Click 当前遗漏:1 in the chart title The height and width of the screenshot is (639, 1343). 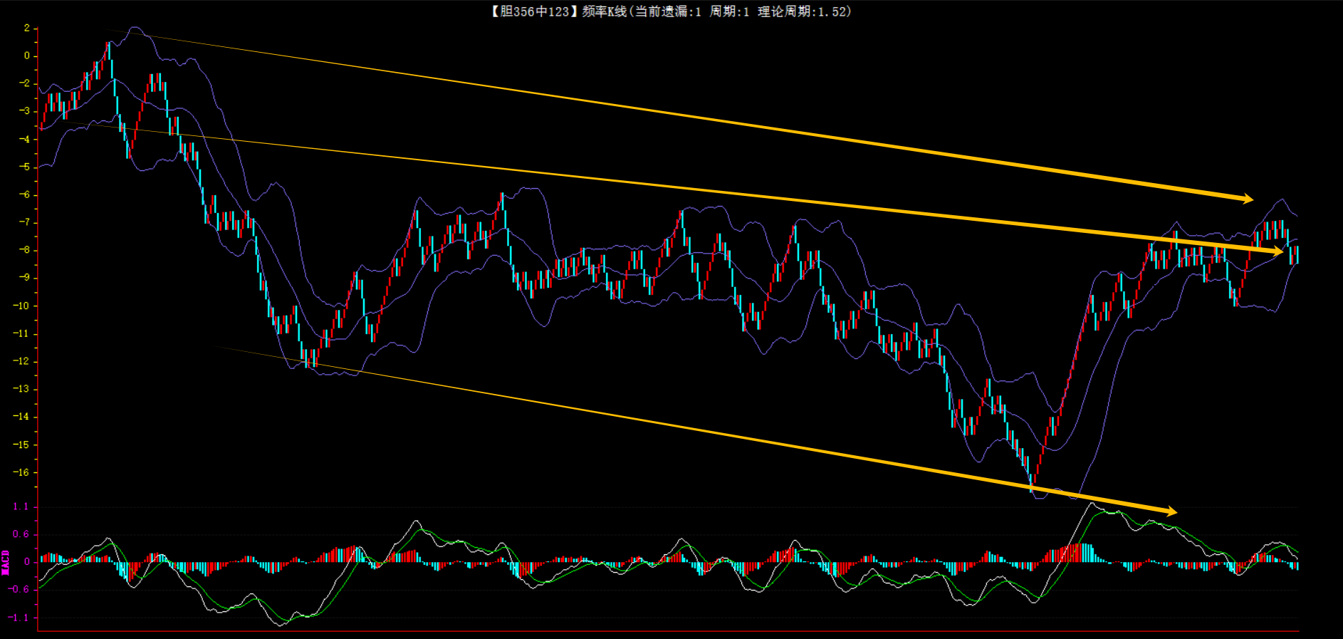click(668, 11)
